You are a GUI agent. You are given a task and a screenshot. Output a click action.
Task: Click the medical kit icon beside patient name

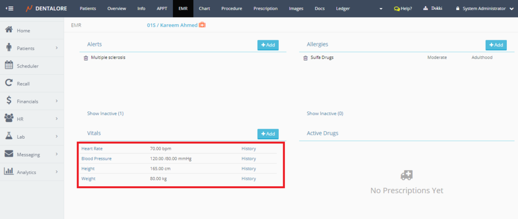[x=202, y=25]
